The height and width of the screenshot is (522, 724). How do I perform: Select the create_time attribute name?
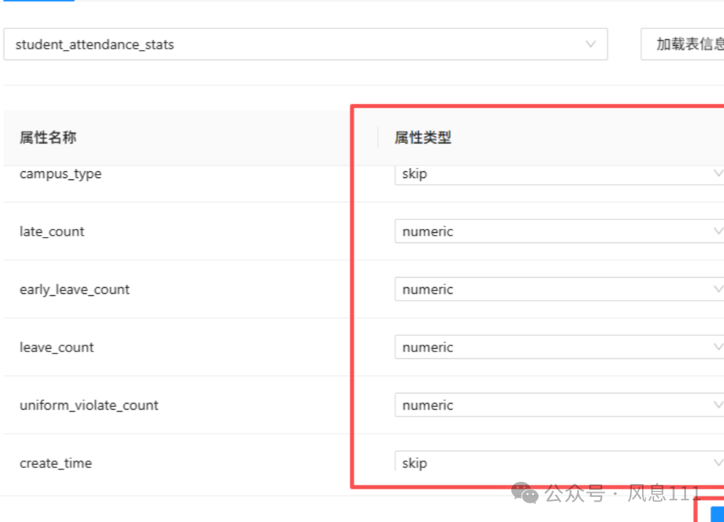point(56,463)
